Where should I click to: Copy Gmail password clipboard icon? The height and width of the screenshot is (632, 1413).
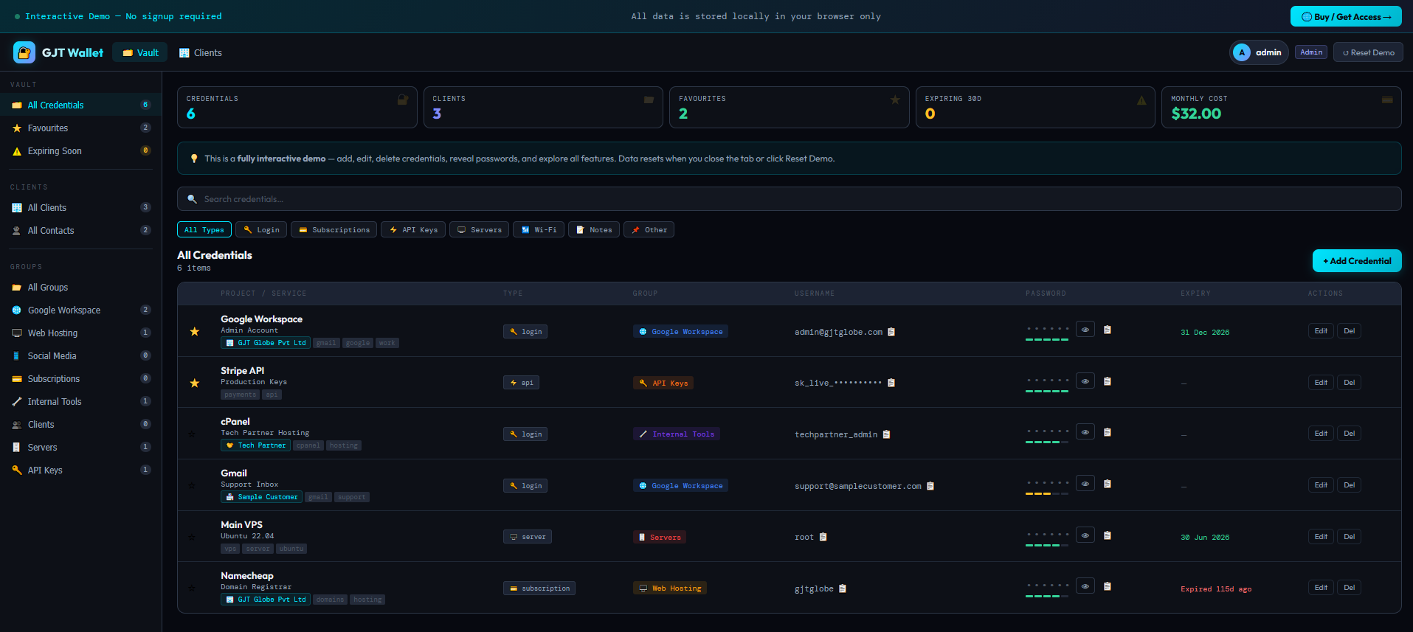[x=1108, y=484]
